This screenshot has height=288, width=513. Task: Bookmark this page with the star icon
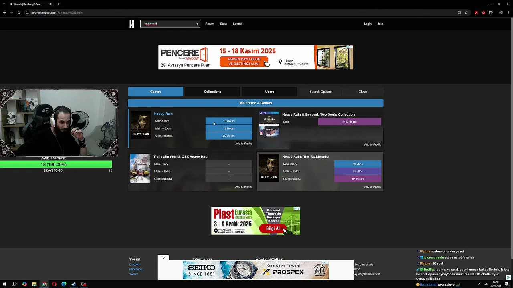(466, 12)
